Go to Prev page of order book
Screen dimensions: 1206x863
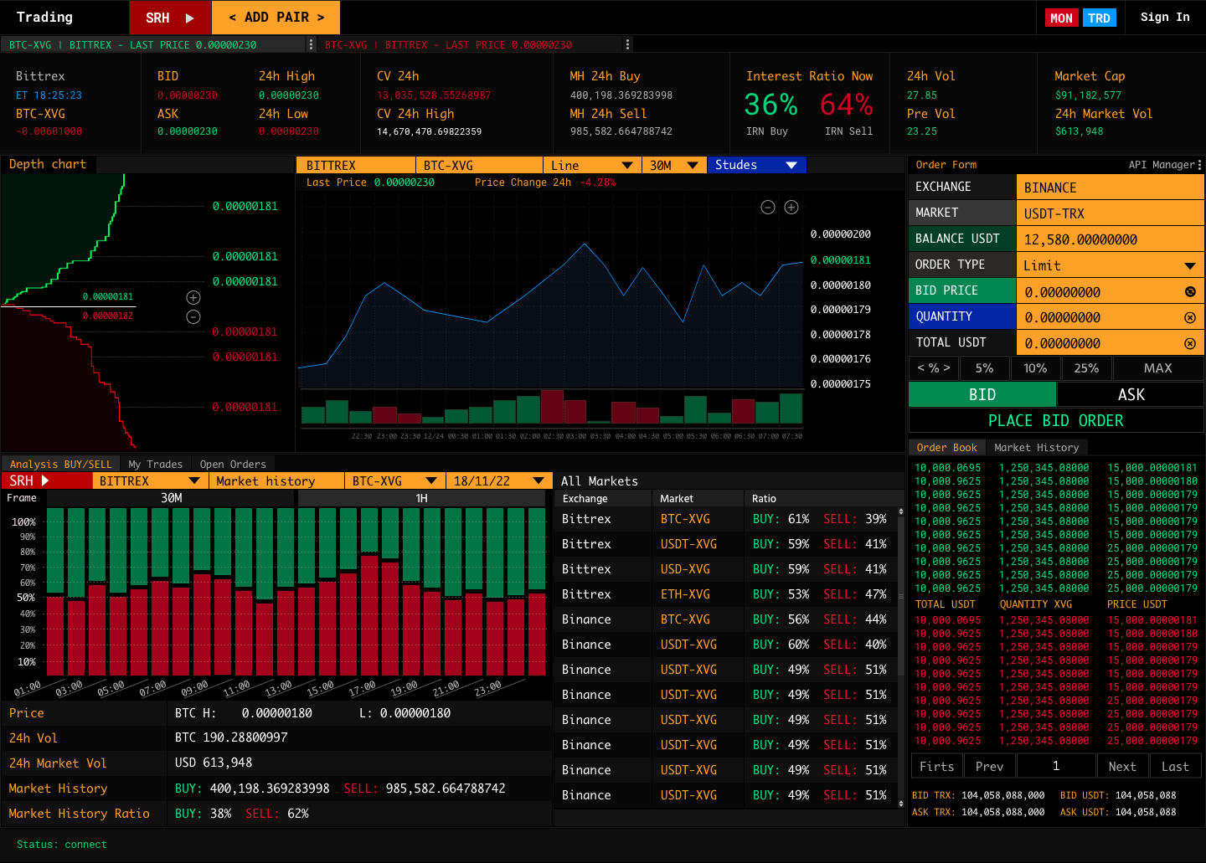[989, 766]
